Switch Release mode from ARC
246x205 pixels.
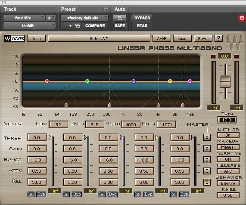coord(228,171)
